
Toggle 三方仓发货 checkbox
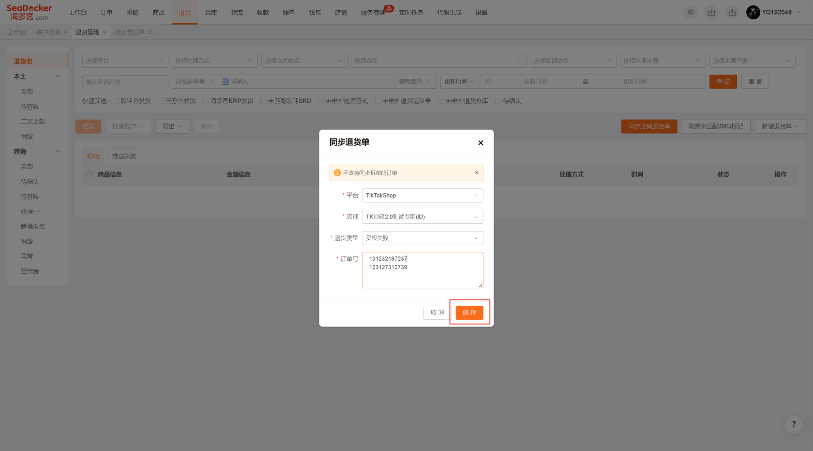(x=161, y=101)
